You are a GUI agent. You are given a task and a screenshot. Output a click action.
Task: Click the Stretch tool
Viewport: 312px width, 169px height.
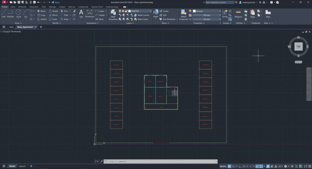point(42,19)
